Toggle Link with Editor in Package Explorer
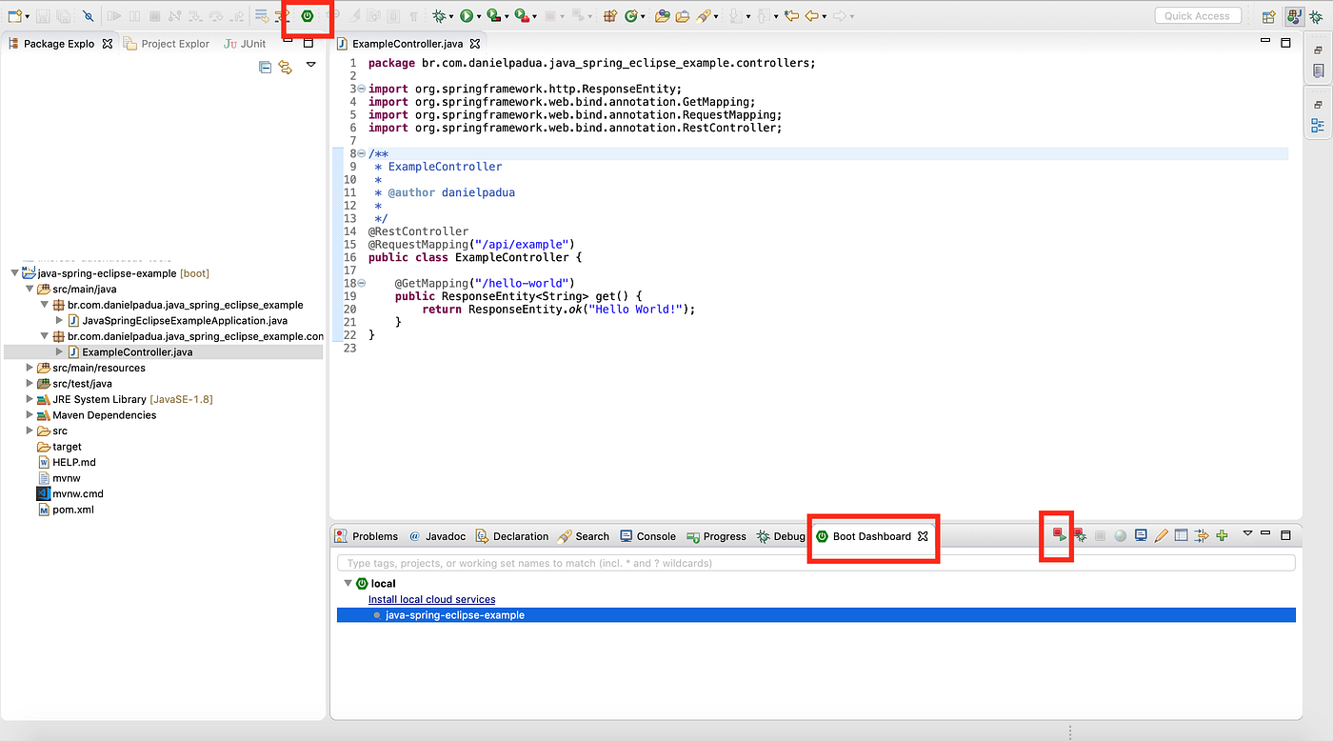The image size is (1333, 741). (285, 67)
